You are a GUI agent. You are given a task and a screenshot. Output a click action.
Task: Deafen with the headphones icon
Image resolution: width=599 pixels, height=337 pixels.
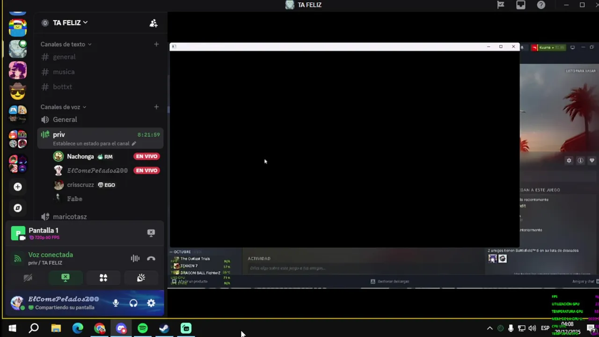tap(133, 303)
